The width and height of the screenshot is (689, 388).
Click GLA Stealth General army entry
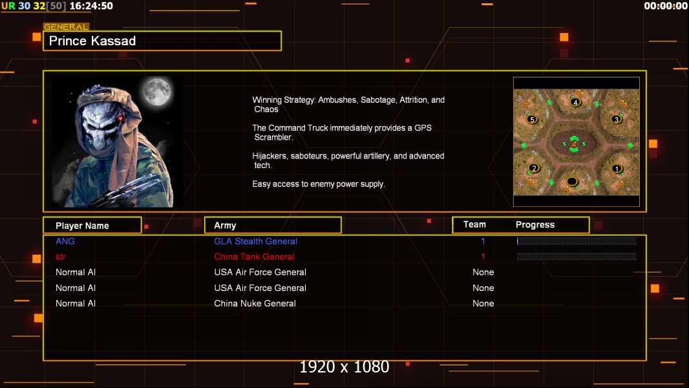pos(255,241)
